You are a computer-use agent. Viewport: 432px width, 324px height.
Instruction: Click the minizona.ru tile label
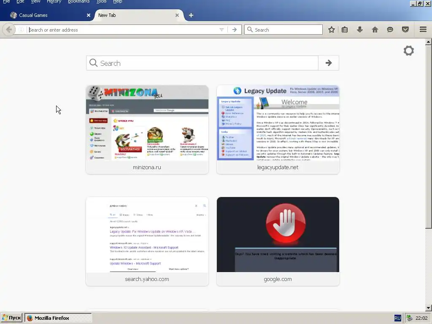(147, 167)
